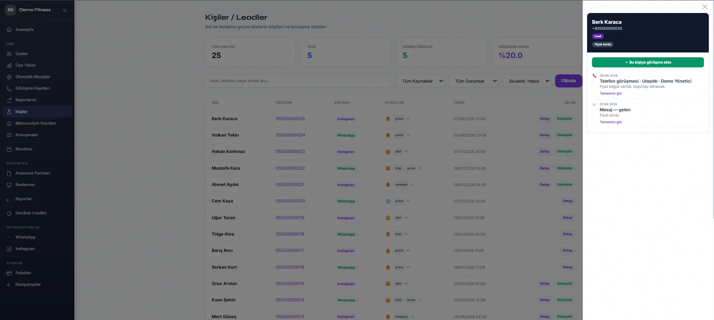Click the Geciken Leadler clock icon
This screenshot has width=714, height=320.
tap(9, 213)
